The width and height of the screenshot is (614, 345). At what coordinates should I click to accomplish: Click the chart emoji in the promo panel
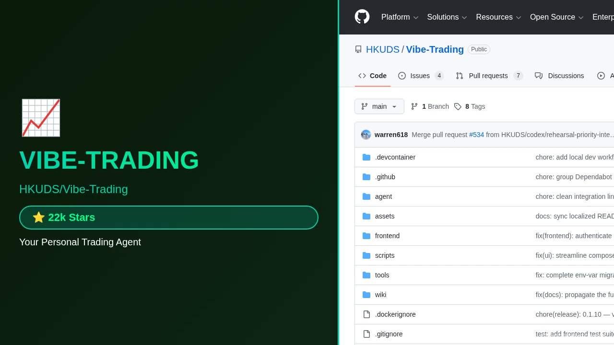(x=41, y=118)
